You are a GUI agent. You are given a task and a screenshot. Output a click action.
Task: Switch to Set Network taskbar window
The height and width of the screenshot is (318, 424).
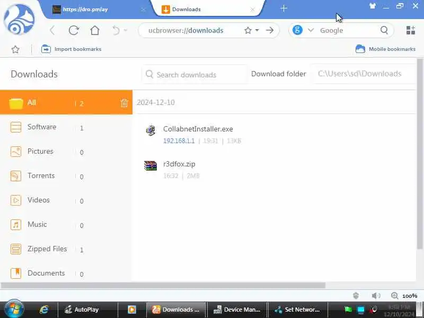coord(297,310)
